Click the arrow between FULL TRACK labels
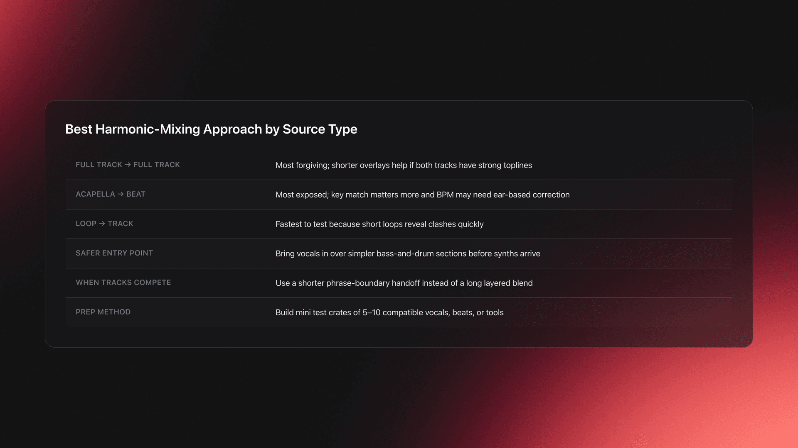The image size is (798, 448). tap(128, 165)
